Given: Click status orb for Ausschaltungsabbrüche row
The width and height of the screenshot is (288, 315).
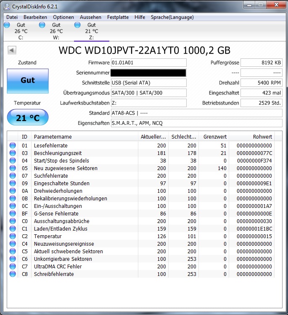Looking at the screenshot, I should pos(13,221).
